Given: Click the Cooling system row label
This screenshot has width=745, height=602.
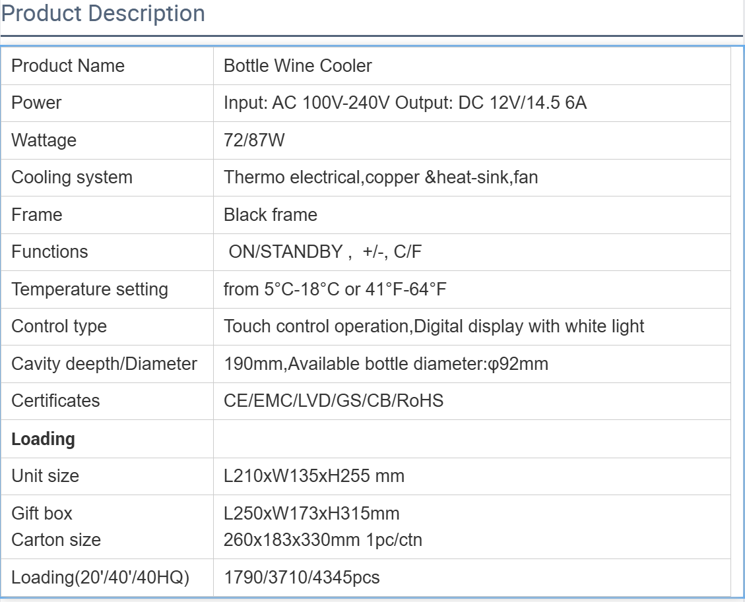Looking at the screenshot, I should (72, 177).
